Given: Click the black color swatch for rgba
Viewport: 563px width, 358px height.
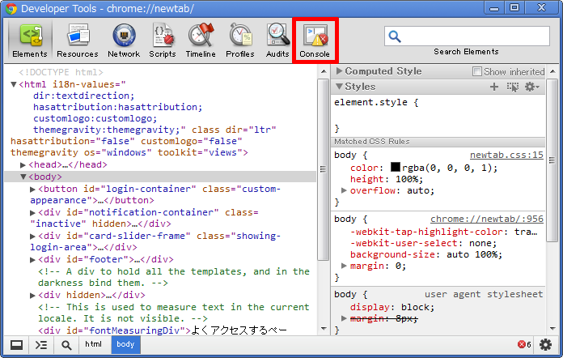Looking at the screenshot, I should 396,167.
